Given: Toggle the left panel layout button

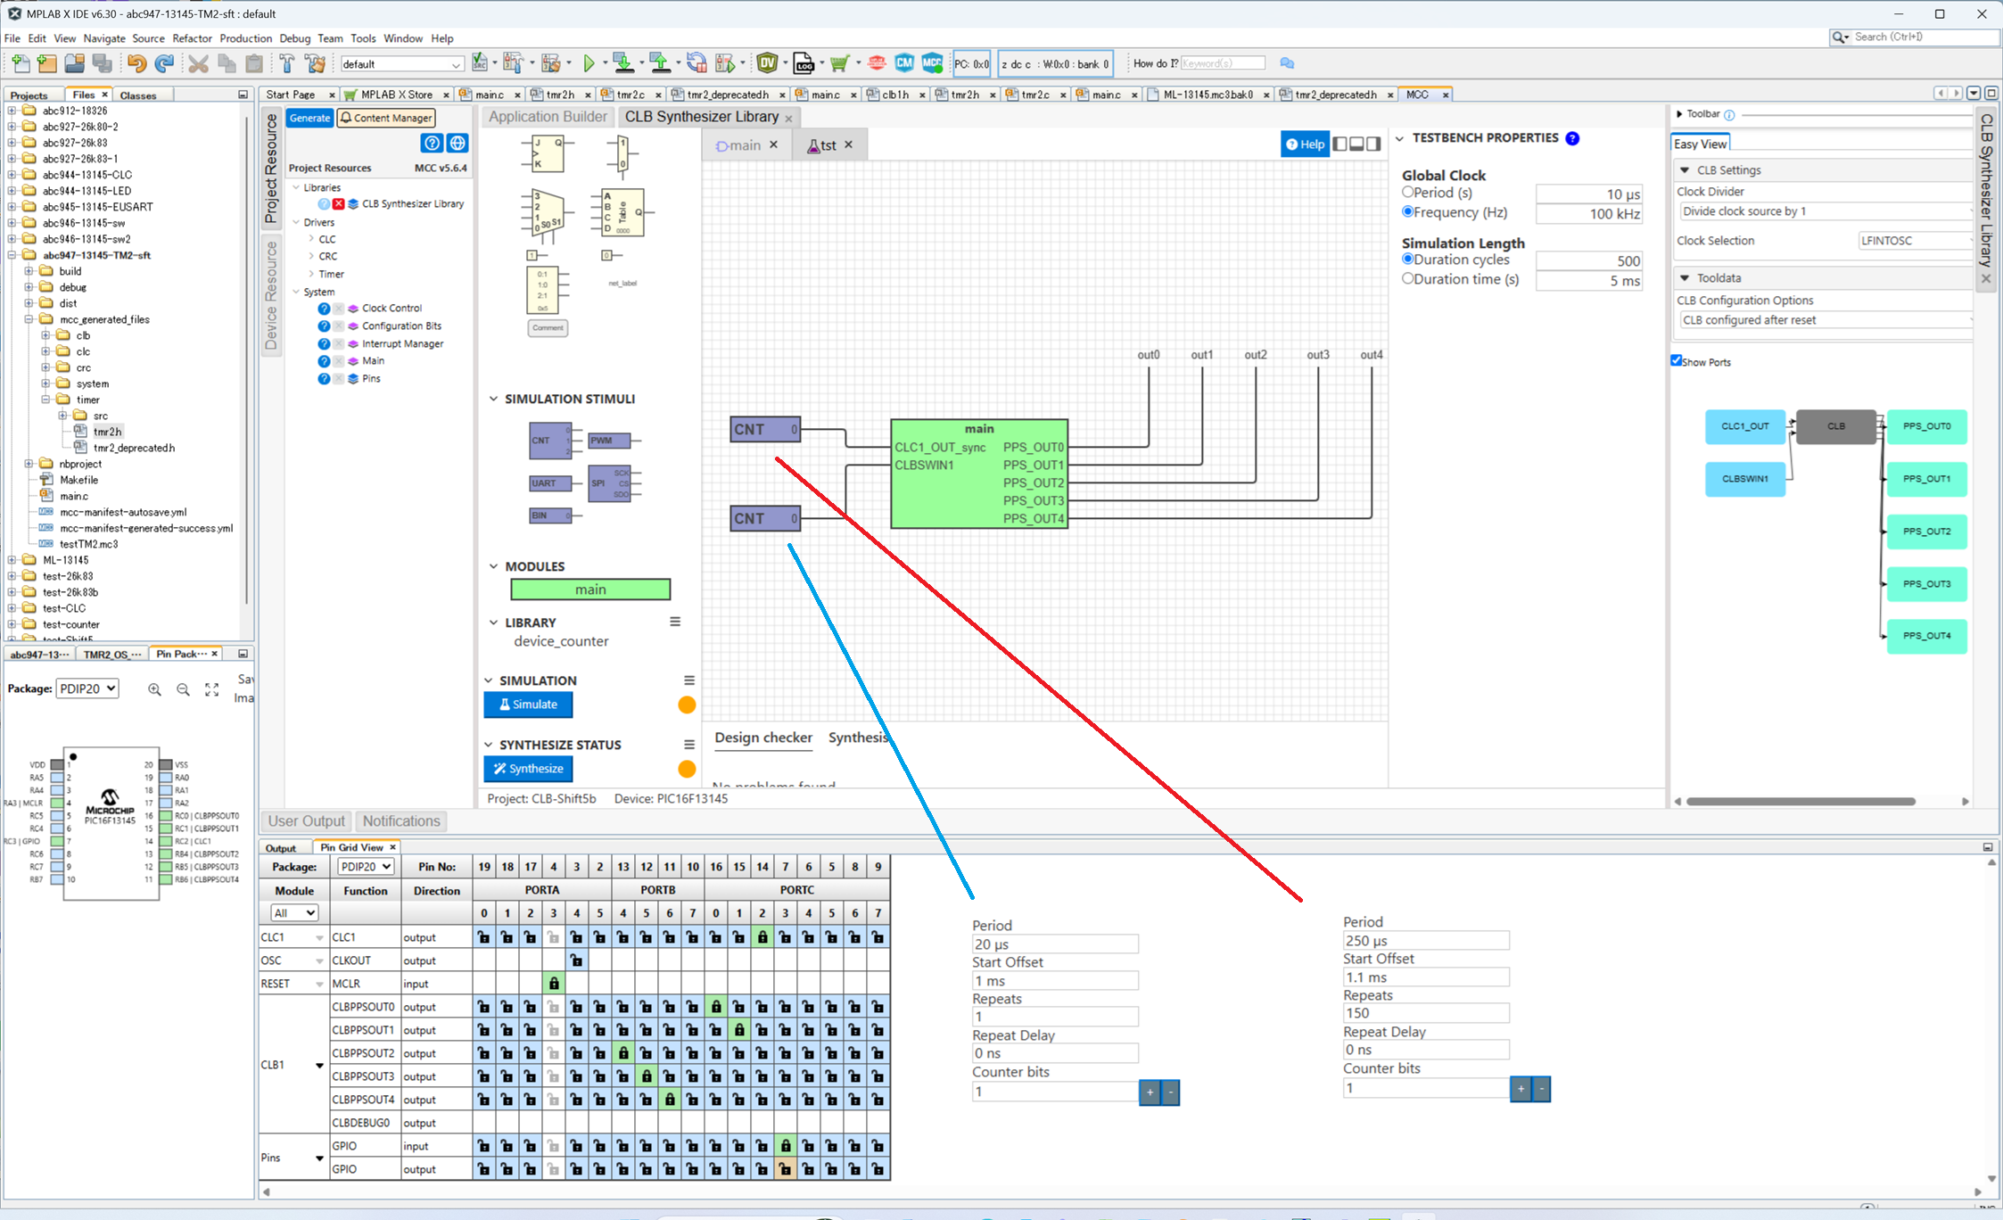Looking at the screenshot, I should tap(1339, 144).
